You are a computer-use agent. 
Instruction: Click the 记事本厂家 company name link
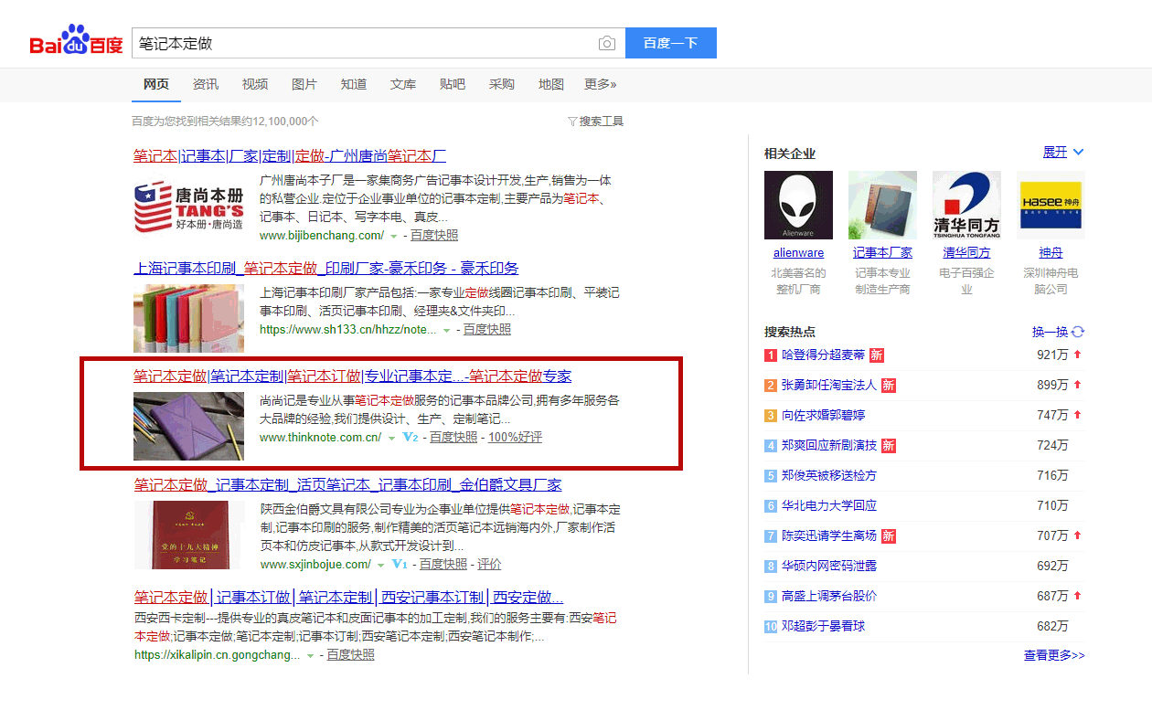click(882, 253)
